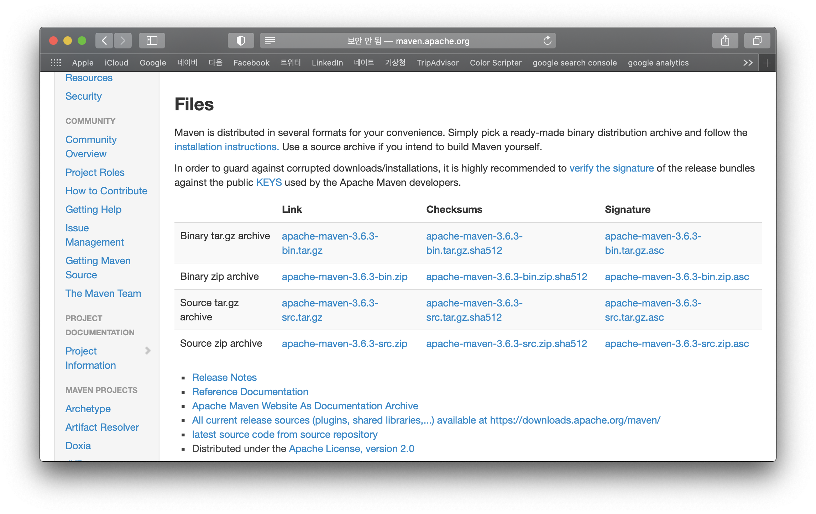
Task: Reload the page with refresh icon
Action: (547, 41)
